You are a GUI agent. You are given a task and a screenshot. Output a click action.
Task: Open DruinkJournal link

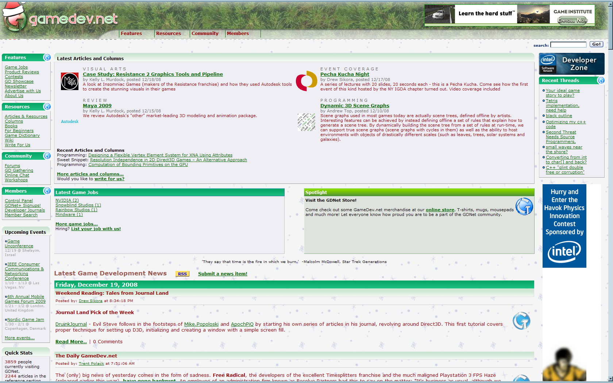coord(71,324)
